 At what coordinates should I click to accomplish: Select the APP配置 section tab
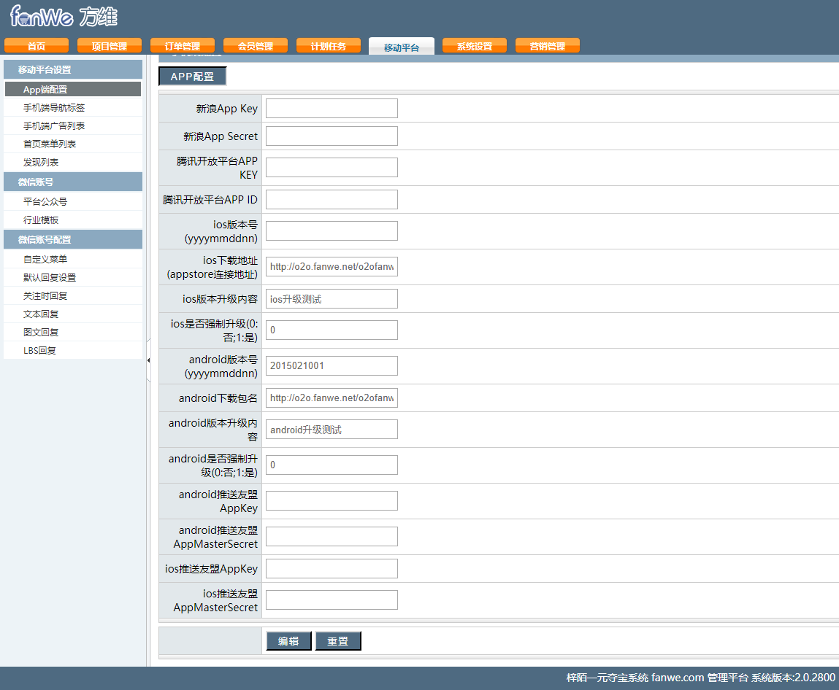point(193,77)
